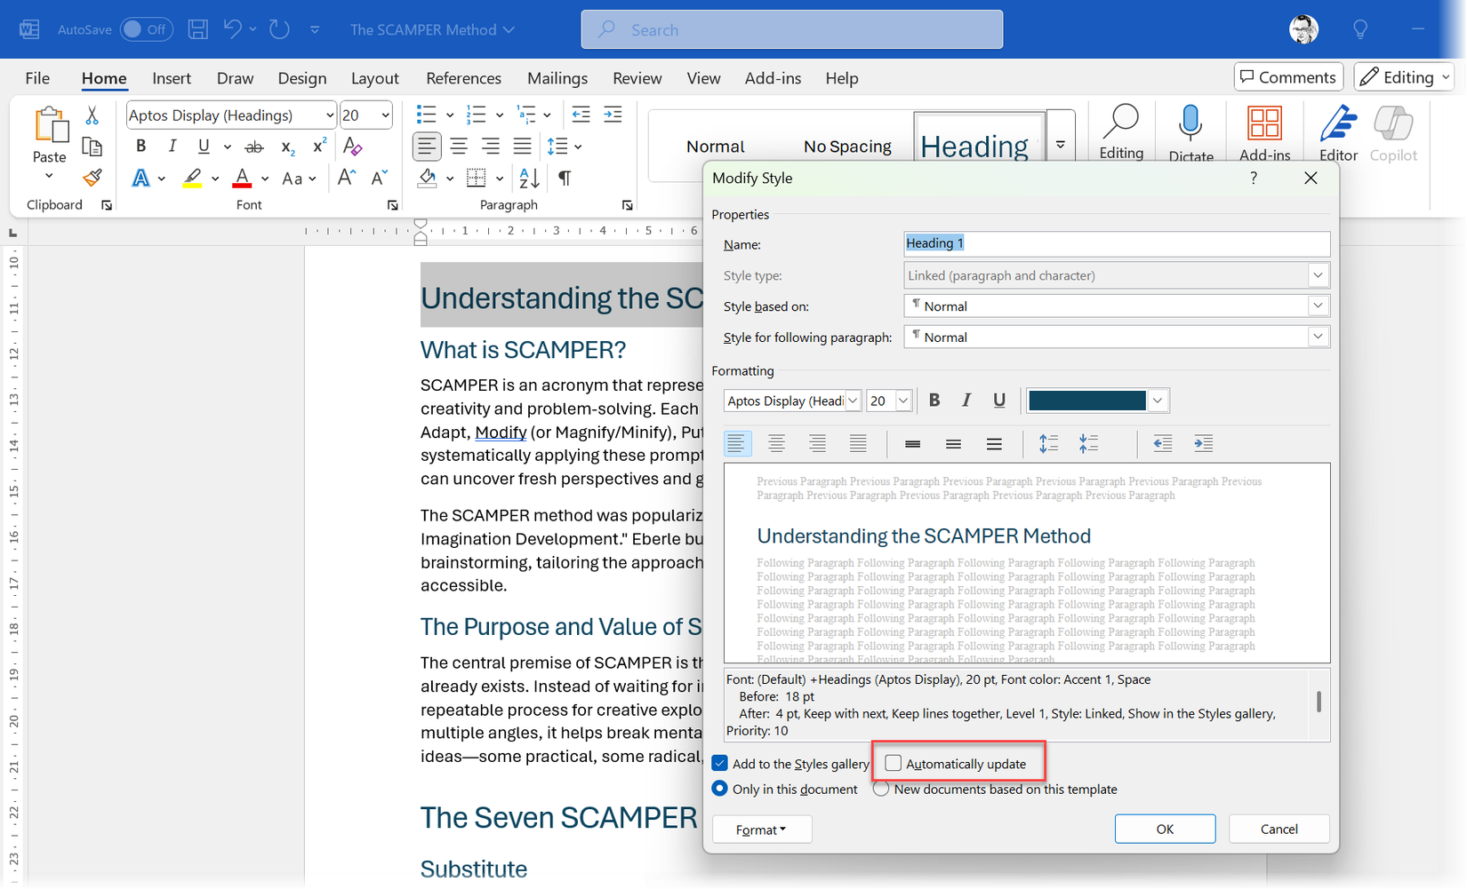
Task: Switch to the References ribbon tab
Action: [x=463, y=78]
